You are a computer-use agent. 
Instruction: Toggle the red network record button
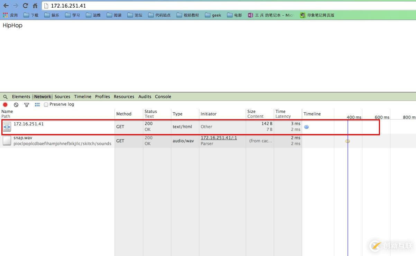pyautogui.click(x=5, y=105)
